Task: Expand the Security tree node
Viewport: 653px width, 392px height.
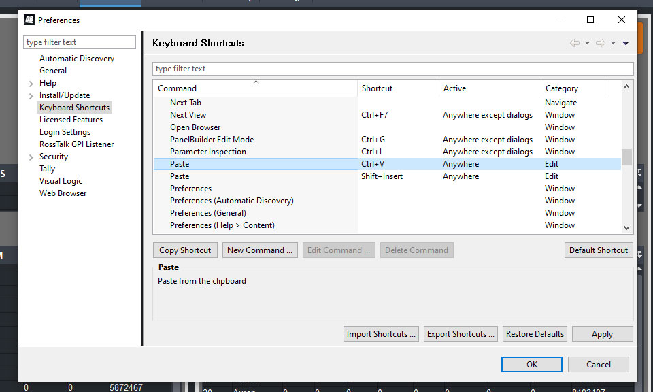Action: tap(31, 157)
